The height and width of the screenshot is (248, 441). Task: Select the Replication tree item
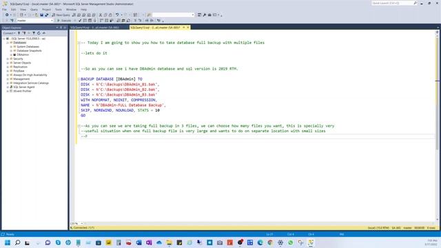tap(20, 67)
